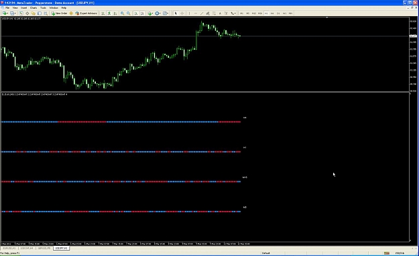Open the File menu
Image resolution: width=419 pixels, height=256 pixels.
pos(7,8)
